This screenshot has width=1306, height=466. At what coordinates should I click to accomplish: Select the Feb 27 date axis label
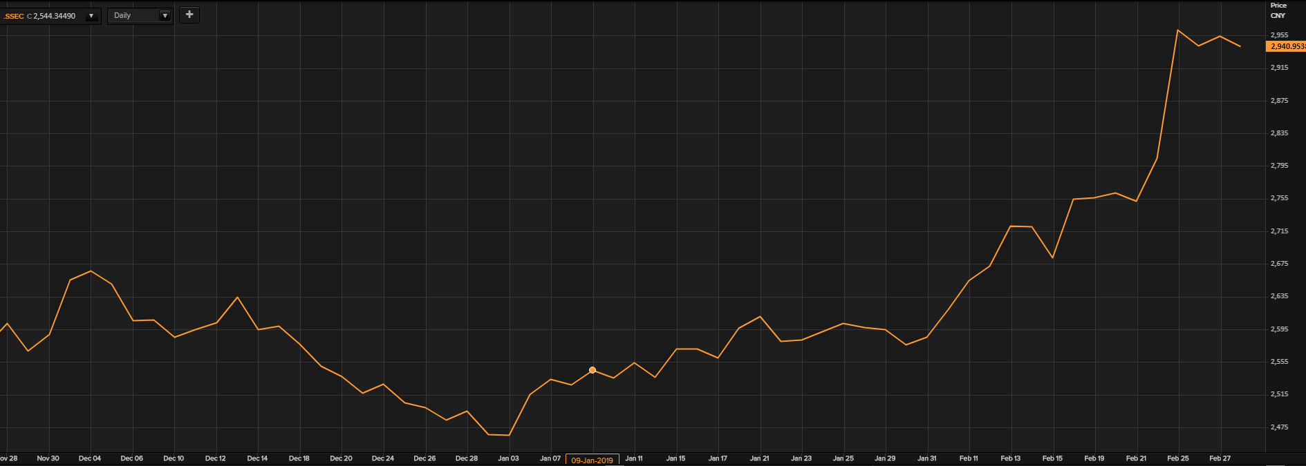(x=1220, y=458)
